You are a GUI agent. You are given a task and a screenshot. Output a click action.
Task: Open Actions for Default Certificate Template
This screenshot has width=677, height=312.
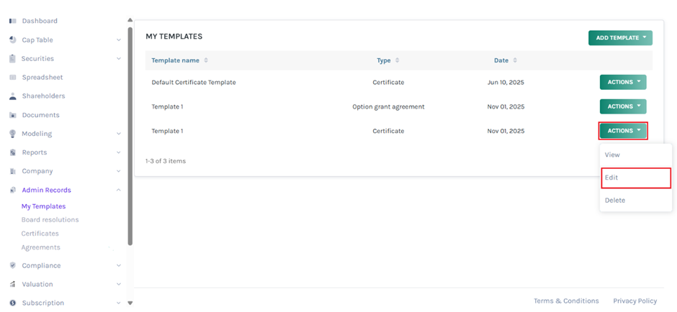coord(623,82)
